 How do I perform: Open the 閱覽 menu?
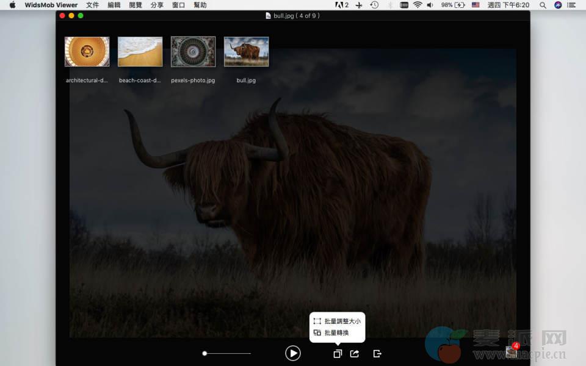pos(136,5)
